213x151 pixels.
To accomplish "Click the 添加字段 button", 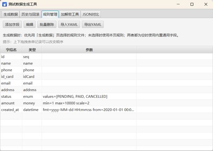I will click(12, 24).
